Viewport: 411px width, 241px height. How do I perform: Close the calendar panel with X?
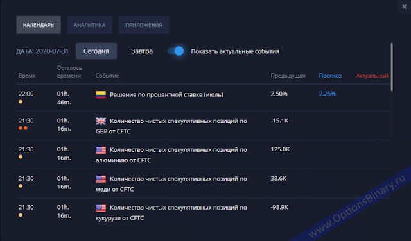(404, 6)
